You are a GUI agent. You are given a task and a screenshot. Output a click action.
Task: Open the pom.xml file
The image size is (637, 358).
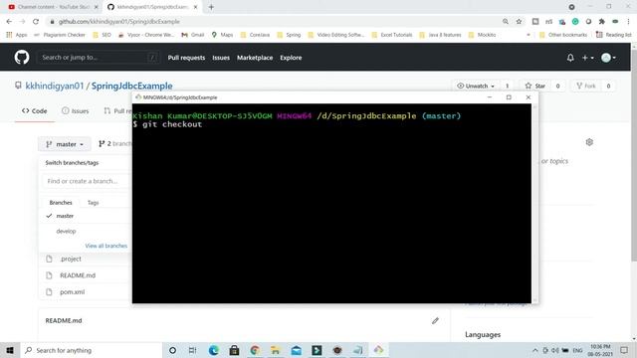click(73, 291)
